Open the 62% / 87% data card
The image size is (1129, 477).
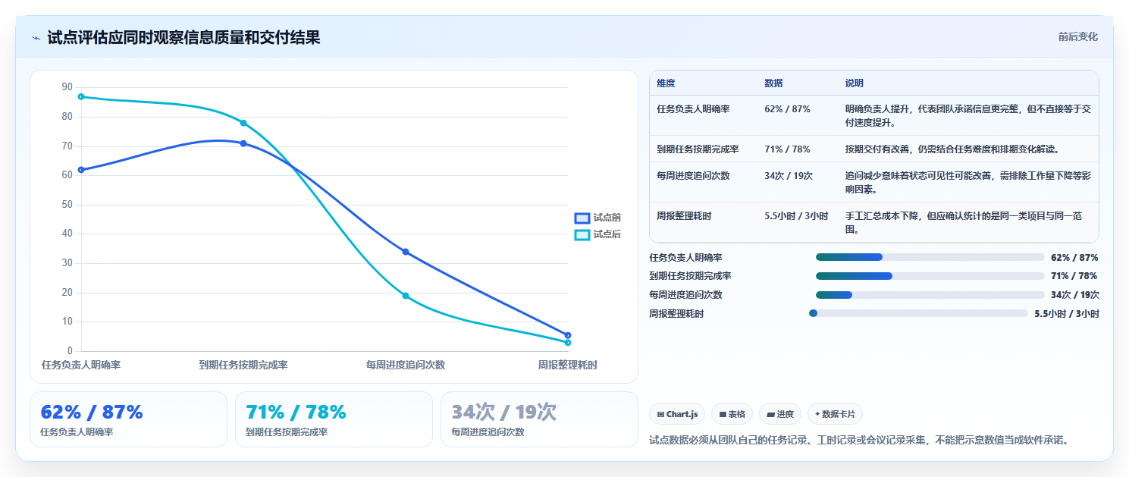pos(128,419)
